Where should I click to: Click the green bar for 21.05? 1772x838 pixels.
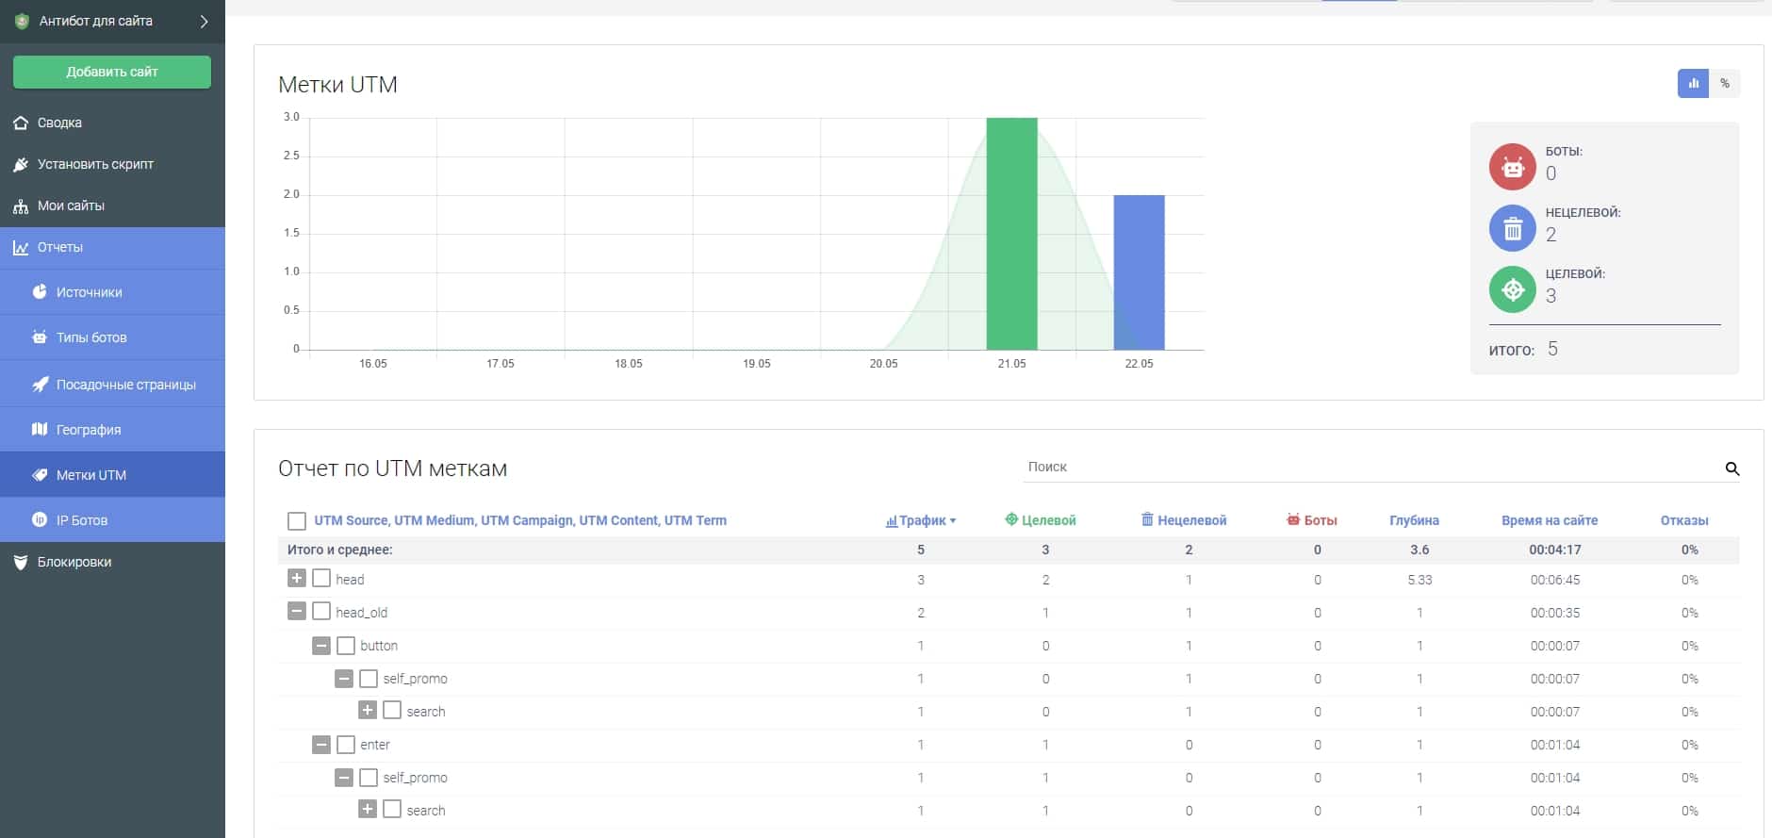pyautogui.click(x=1011, y=234)
